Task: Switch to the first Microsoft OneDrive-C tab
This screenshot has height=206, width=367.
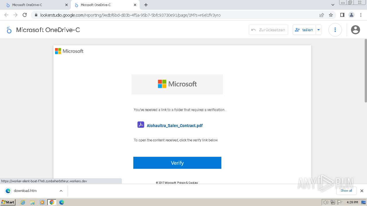Action: 35,5
